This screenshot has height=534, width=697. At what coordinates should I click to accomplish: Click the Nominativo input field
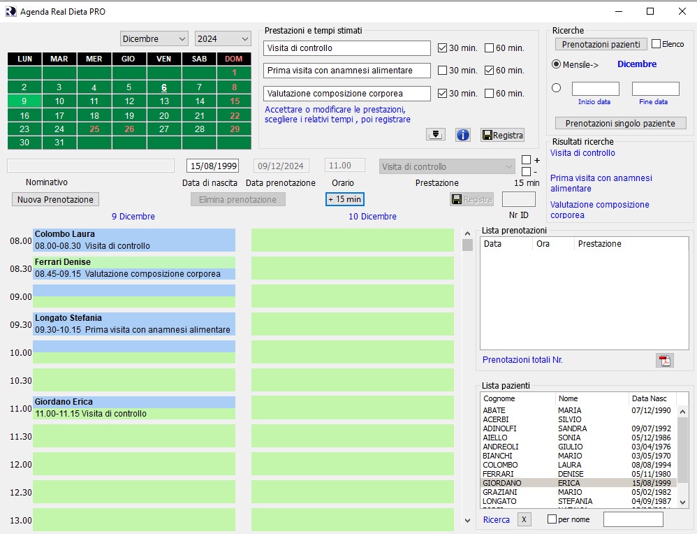(x=91, y=166)
